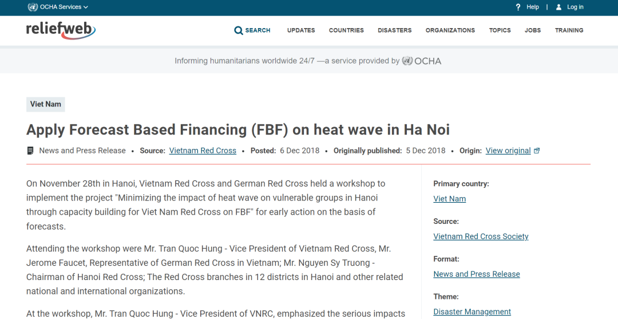This screenshot has height=319, width=618.
Task: Click the user icon next to Log in
Action: (558, 7)
